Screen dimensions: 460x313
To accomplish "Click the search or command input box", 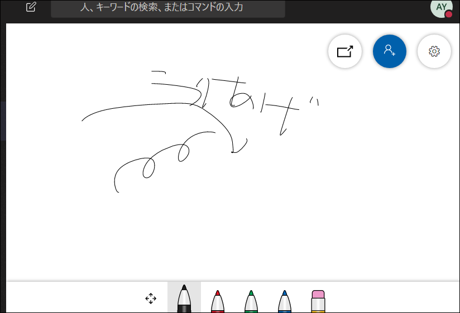I will coord(168,8).
